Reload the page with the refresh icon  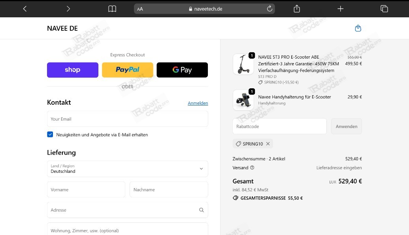tap(270, 9)
